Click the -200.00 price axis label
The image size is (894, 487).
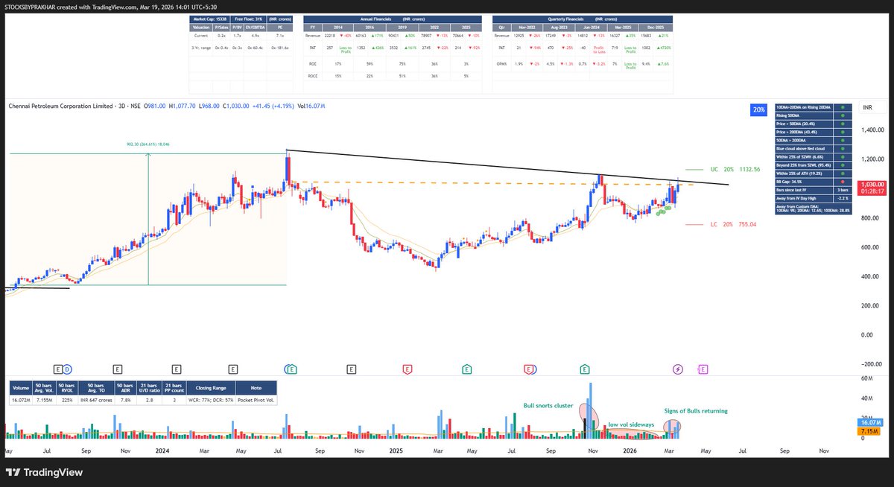point(870,363)
